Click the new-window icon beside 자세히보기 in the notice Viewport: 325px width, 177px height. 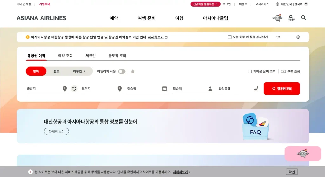click(166, 37)
